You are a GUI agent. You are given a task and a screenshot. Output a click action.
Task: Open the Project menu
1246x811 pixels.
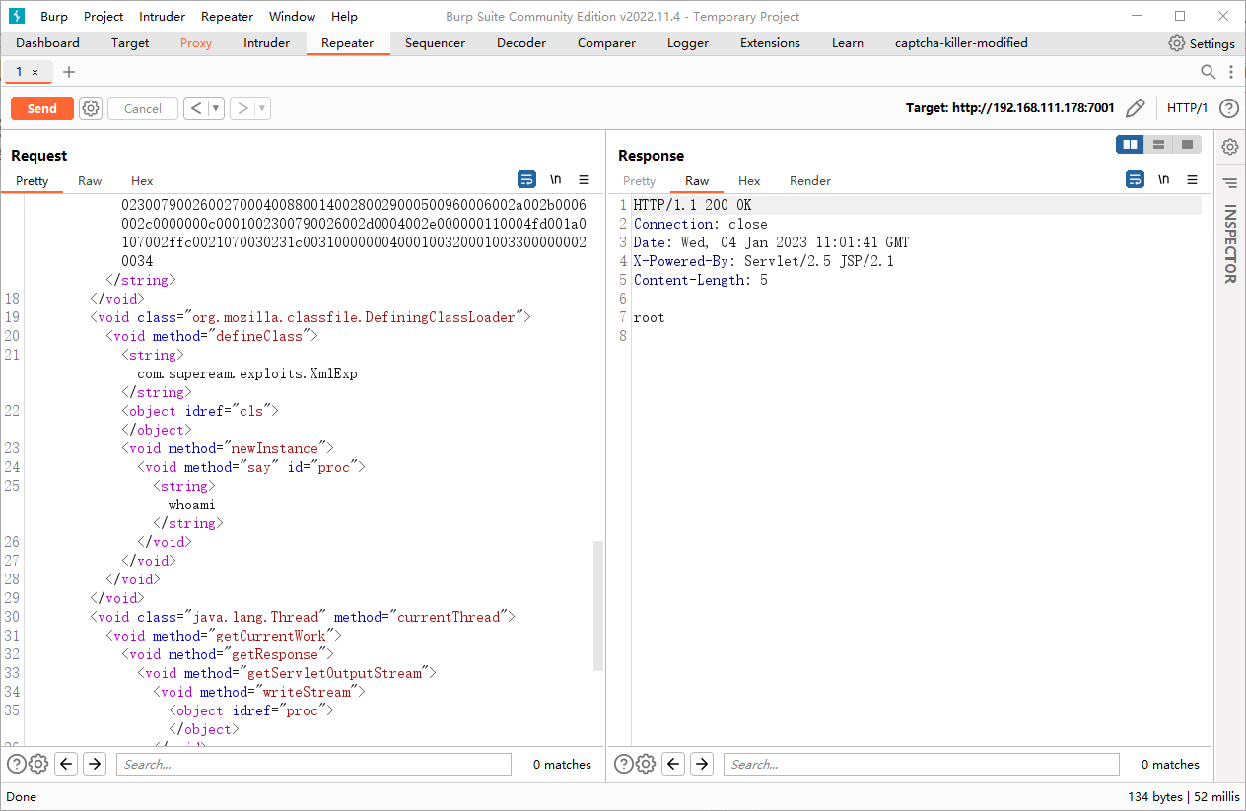[x=104, y=16]
